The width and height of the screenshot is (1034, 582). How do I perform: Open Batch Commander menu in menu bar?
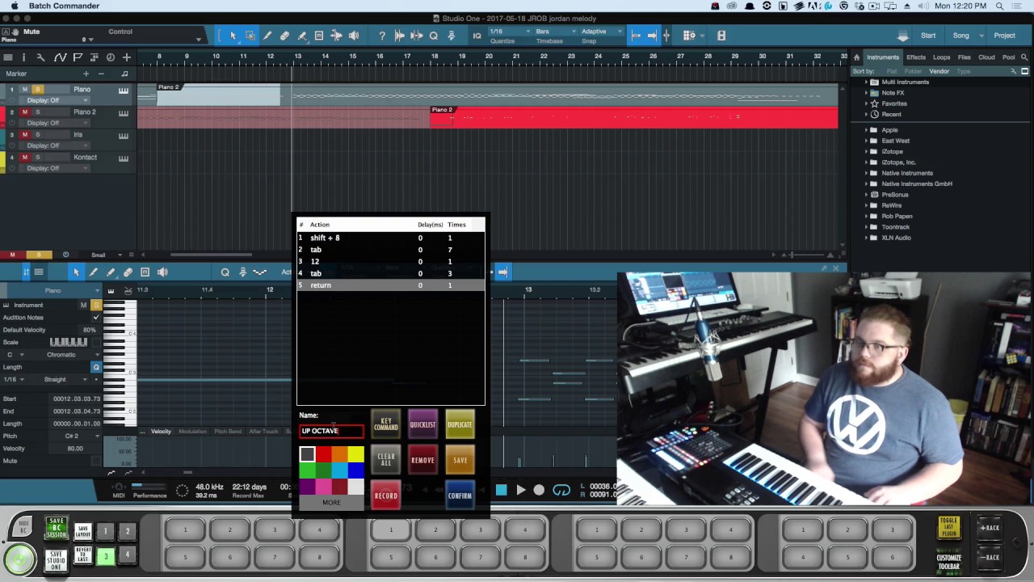pyautogui.click(x=64, y=6)
